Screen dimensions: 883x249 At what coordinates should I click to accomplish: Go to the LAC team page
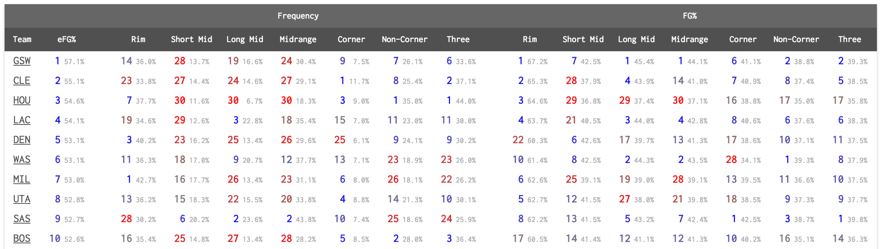pyautogui.click(x=22, y=120)
